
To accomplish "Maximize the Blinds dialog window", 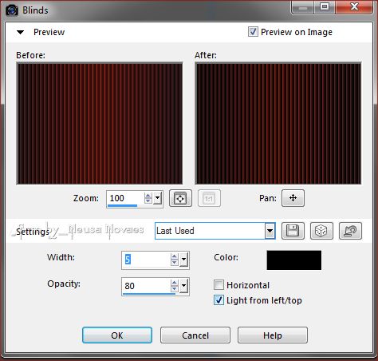I will [325, 6].
